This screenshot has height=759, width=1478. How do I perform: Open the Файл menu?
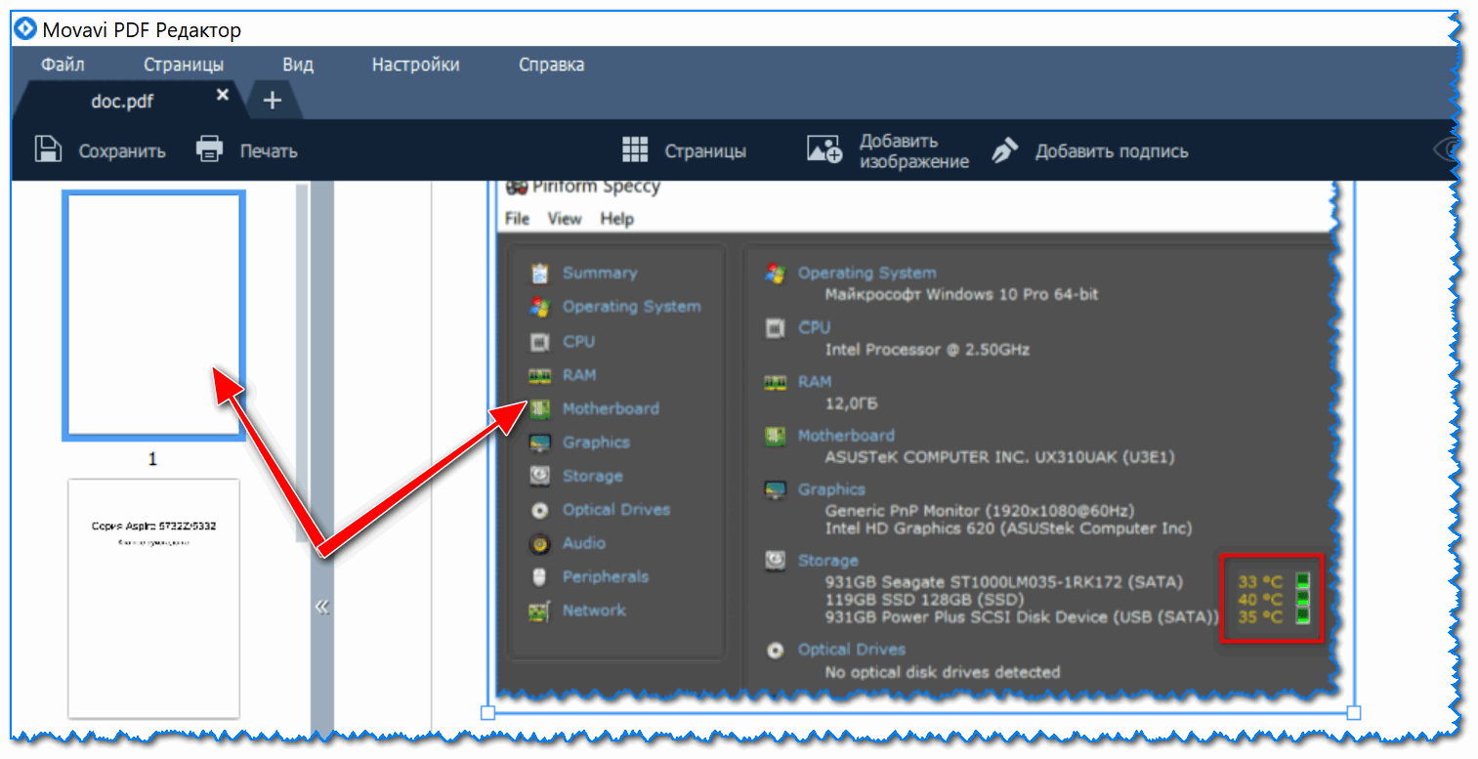click(63, 65)
